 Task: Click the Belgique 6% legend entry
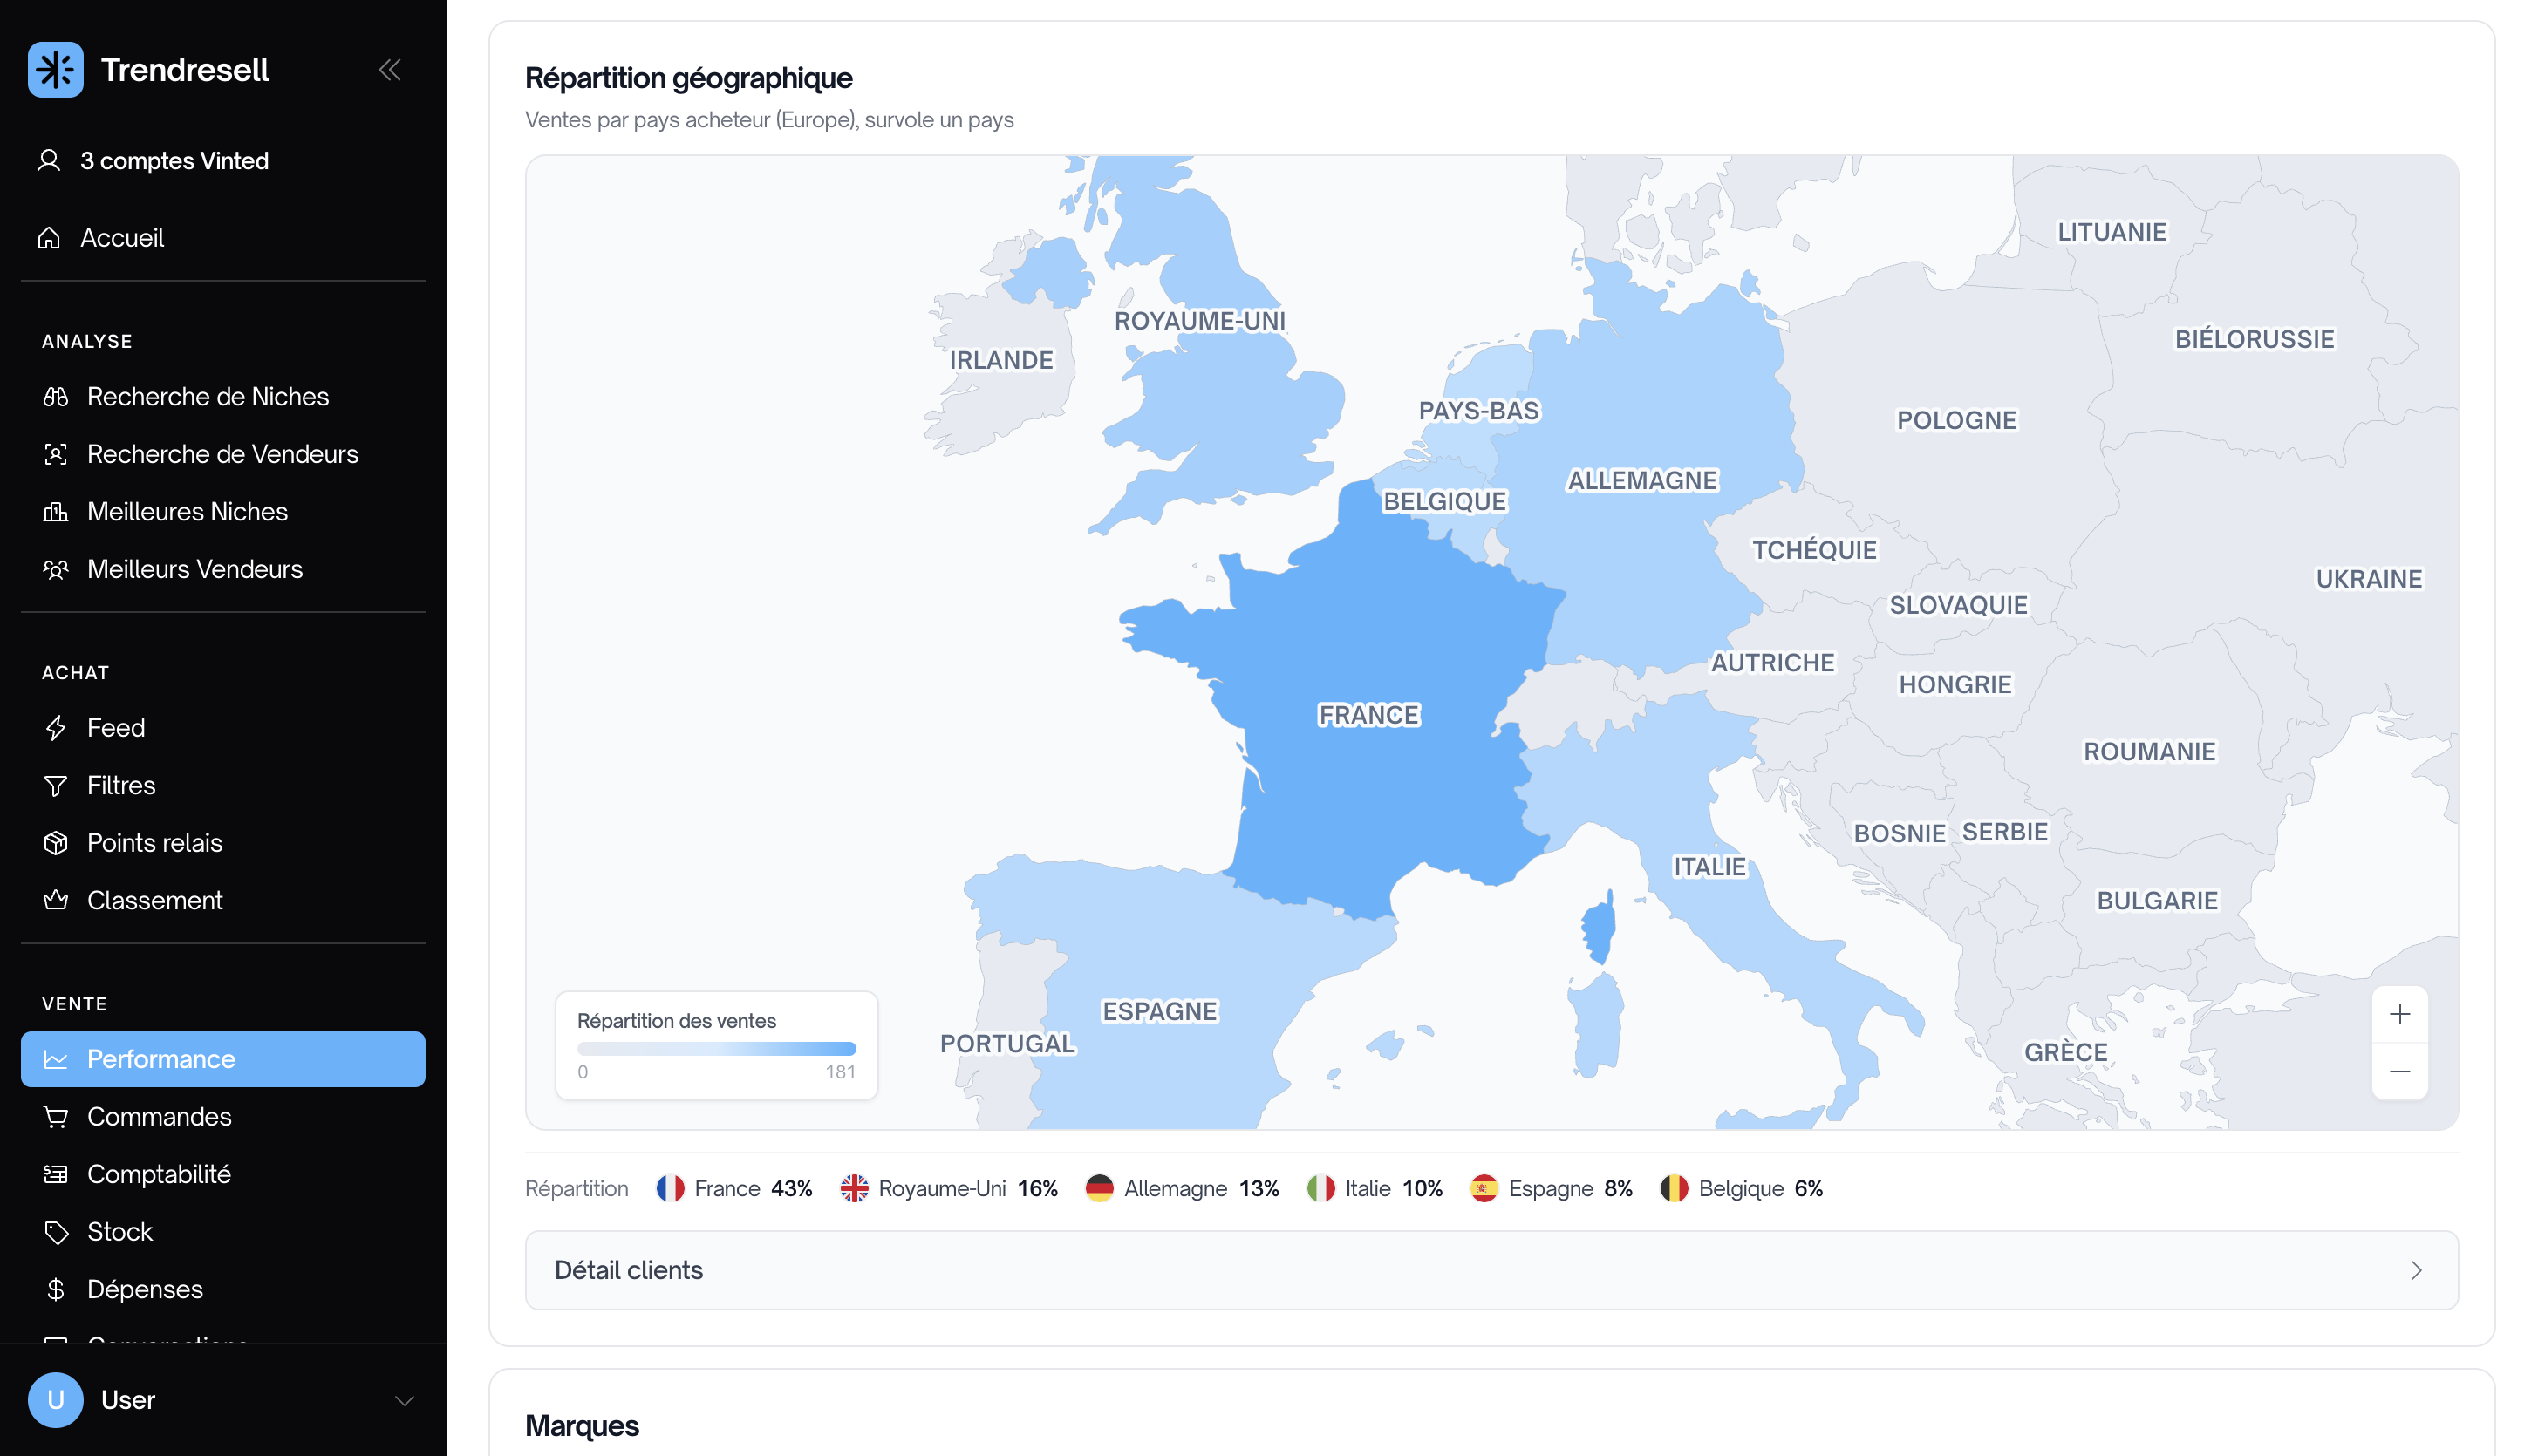(x=1741, y=1188)
